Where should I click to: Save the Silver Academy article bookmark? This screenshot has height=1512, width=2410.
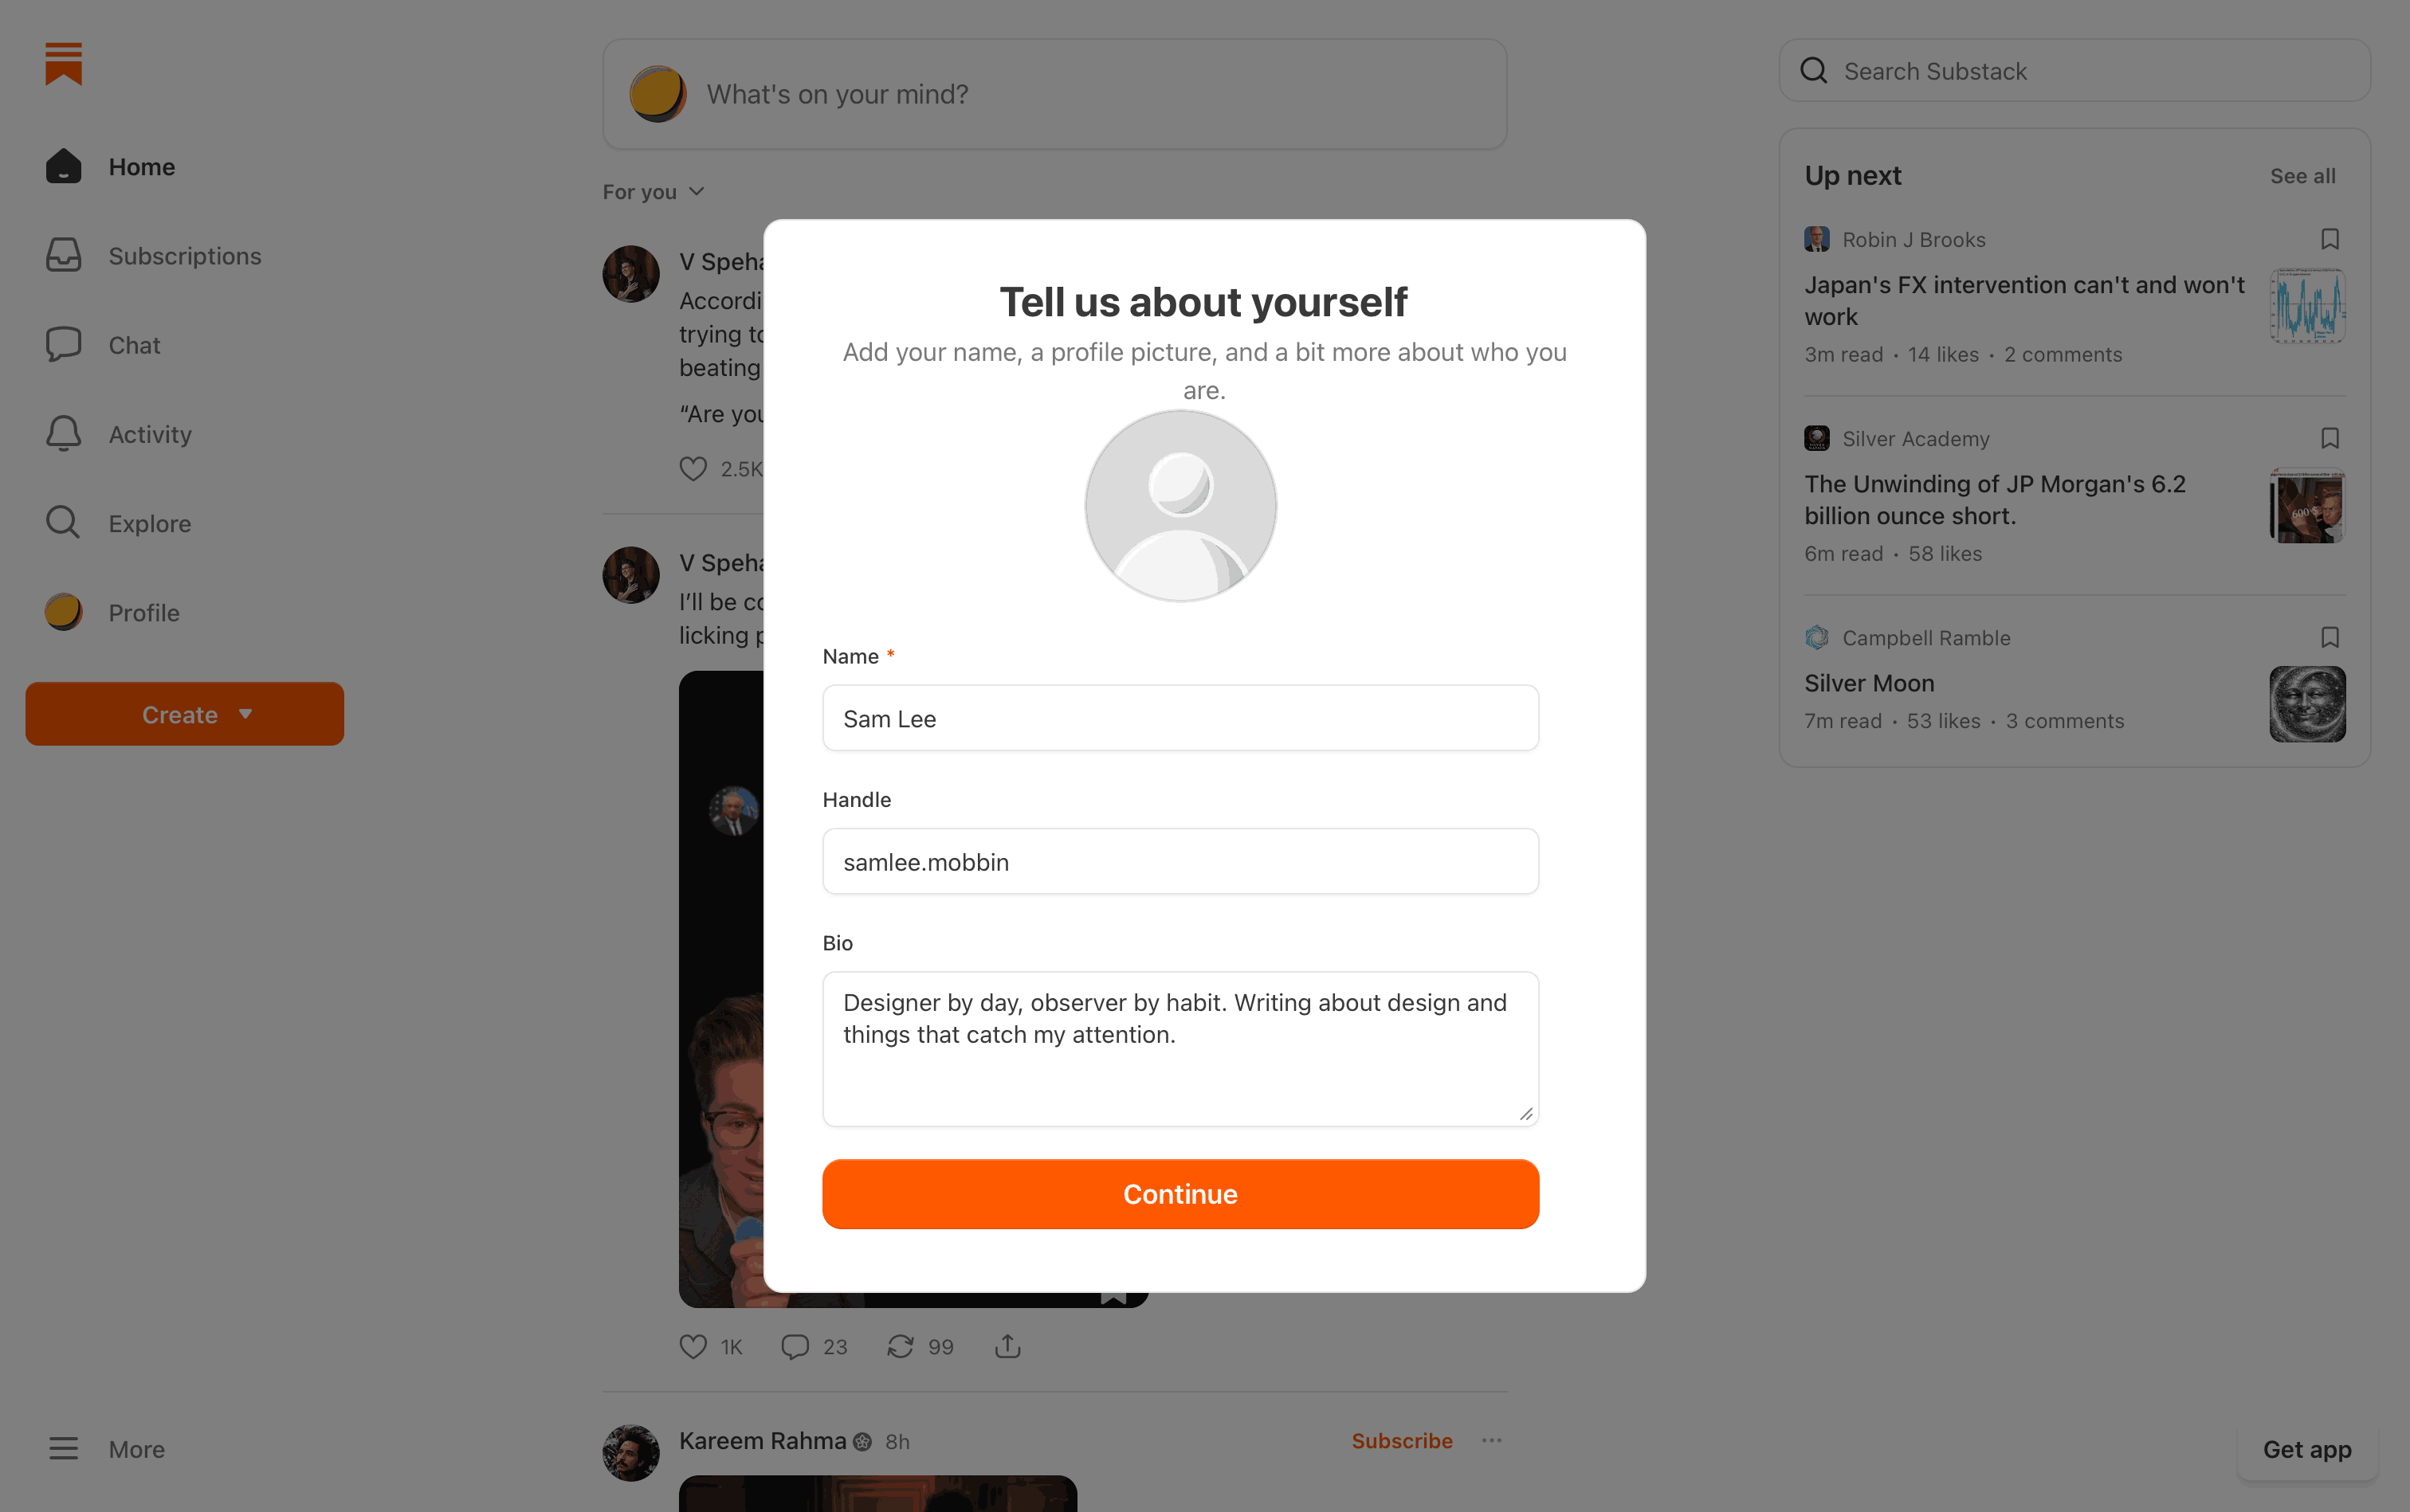click(x=2329, y=438)
